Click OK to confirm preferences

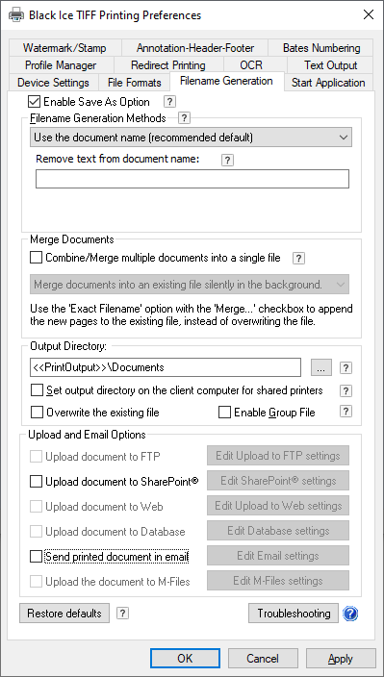point(185,659)
